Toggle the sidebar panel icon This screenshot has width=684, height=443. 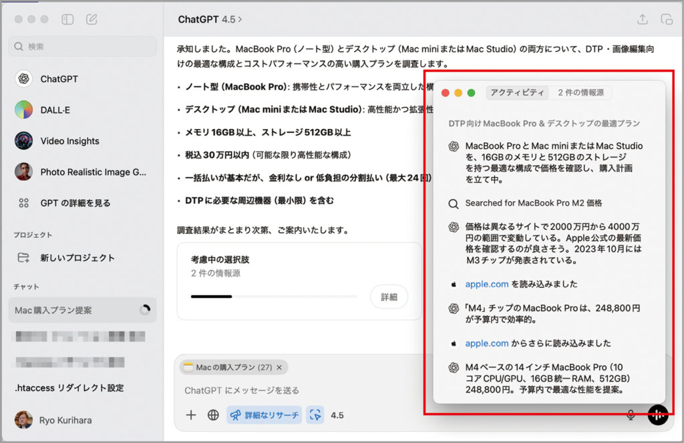click(x=67, y=19)
